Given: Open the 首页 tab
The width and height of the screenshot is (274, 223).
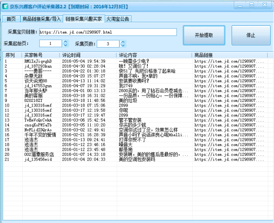Looking at the screenshot, I should [x=11, y=19].
